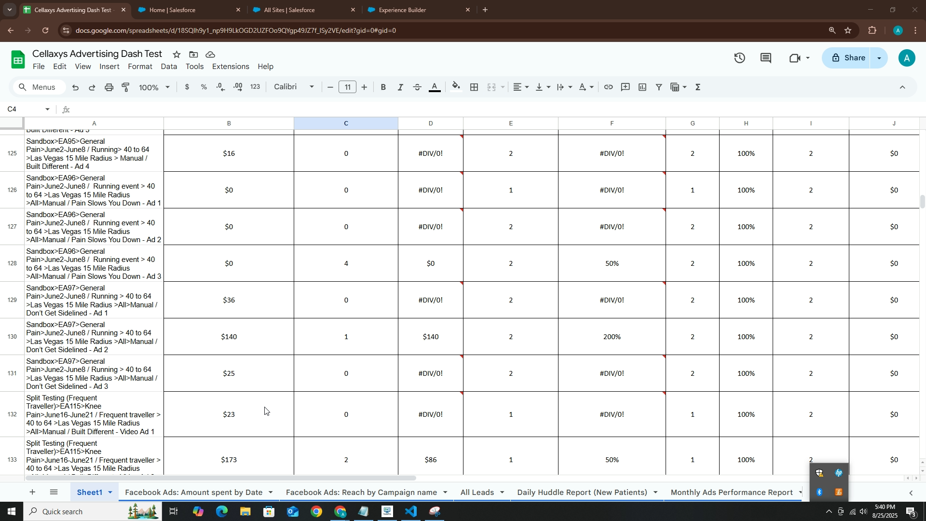Open the borders tool
The height and width of the screenshot is (521, 926).
pos(474,87)
